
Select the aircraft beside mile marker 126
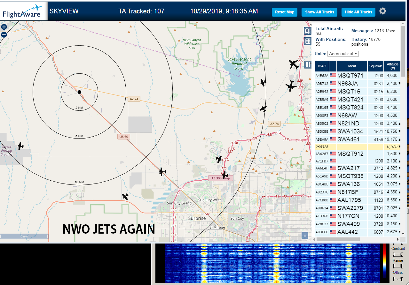219,159
